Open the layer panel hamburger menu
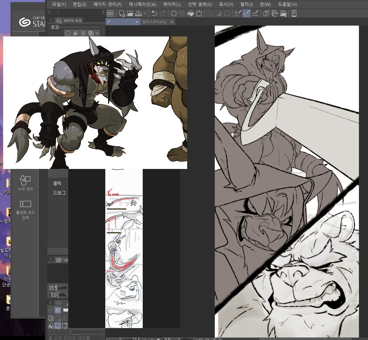This screenshot has height=340, width=368. (50, 302)
